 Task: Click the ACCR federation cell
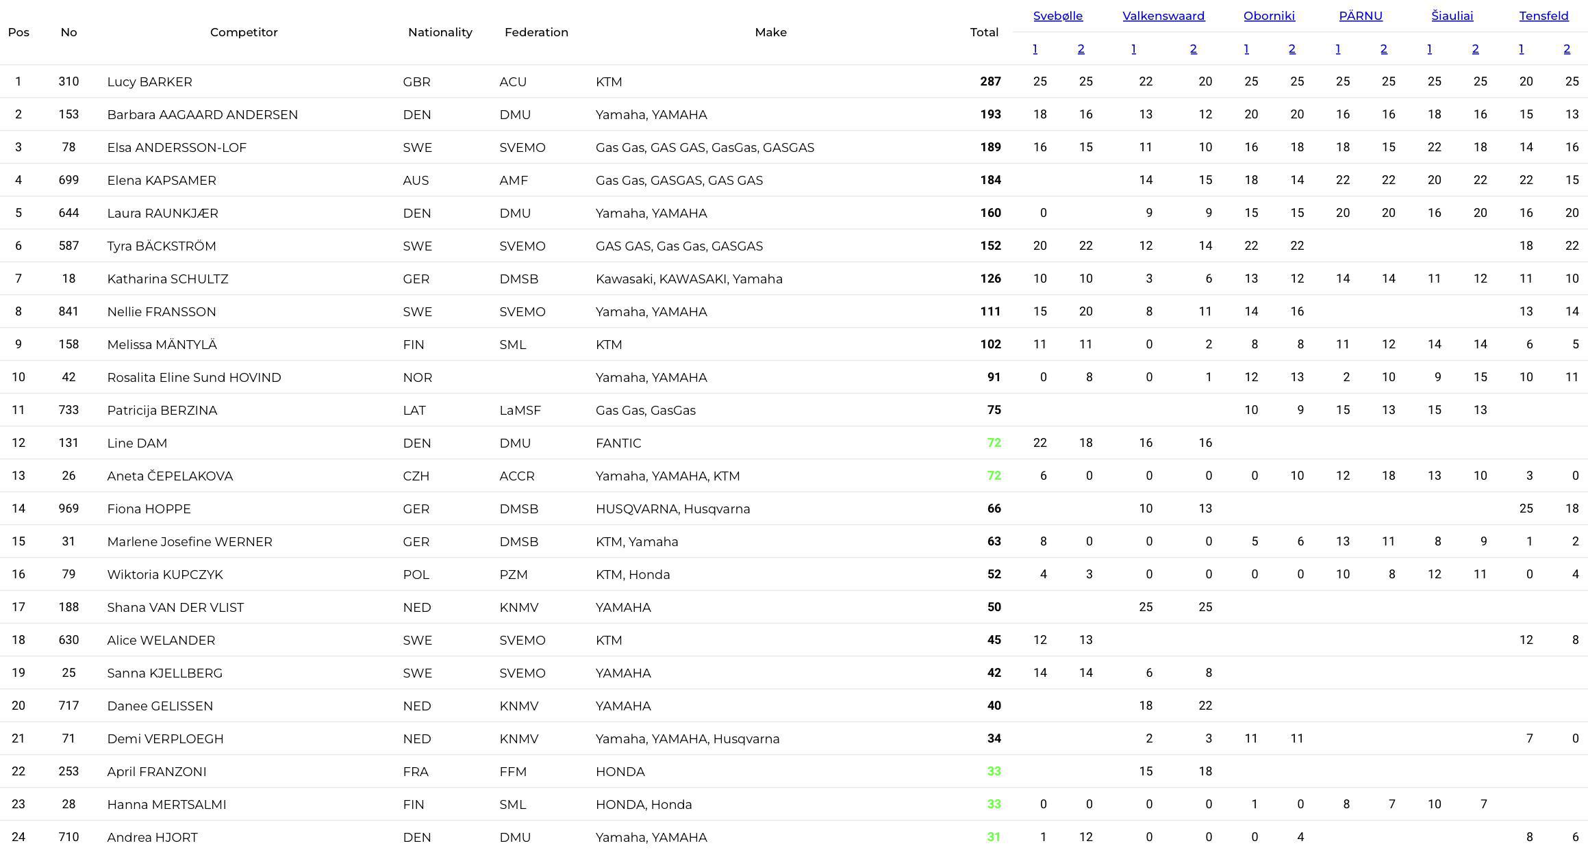[x=516, y=476]
